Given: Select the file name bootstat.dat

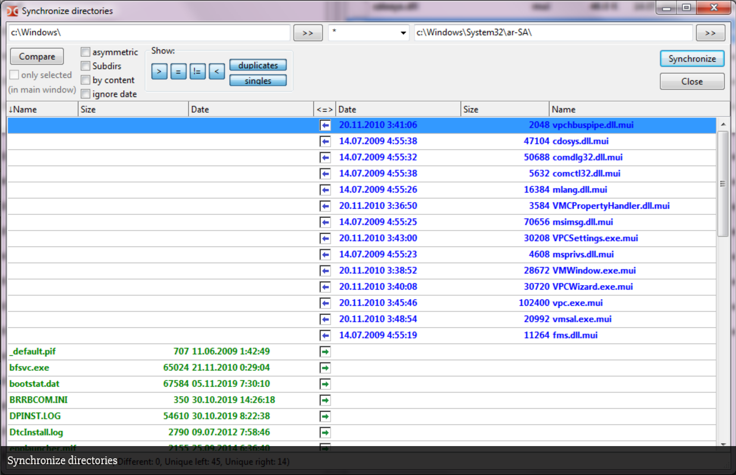Looking at the screenshot, I should coord(34,384).
